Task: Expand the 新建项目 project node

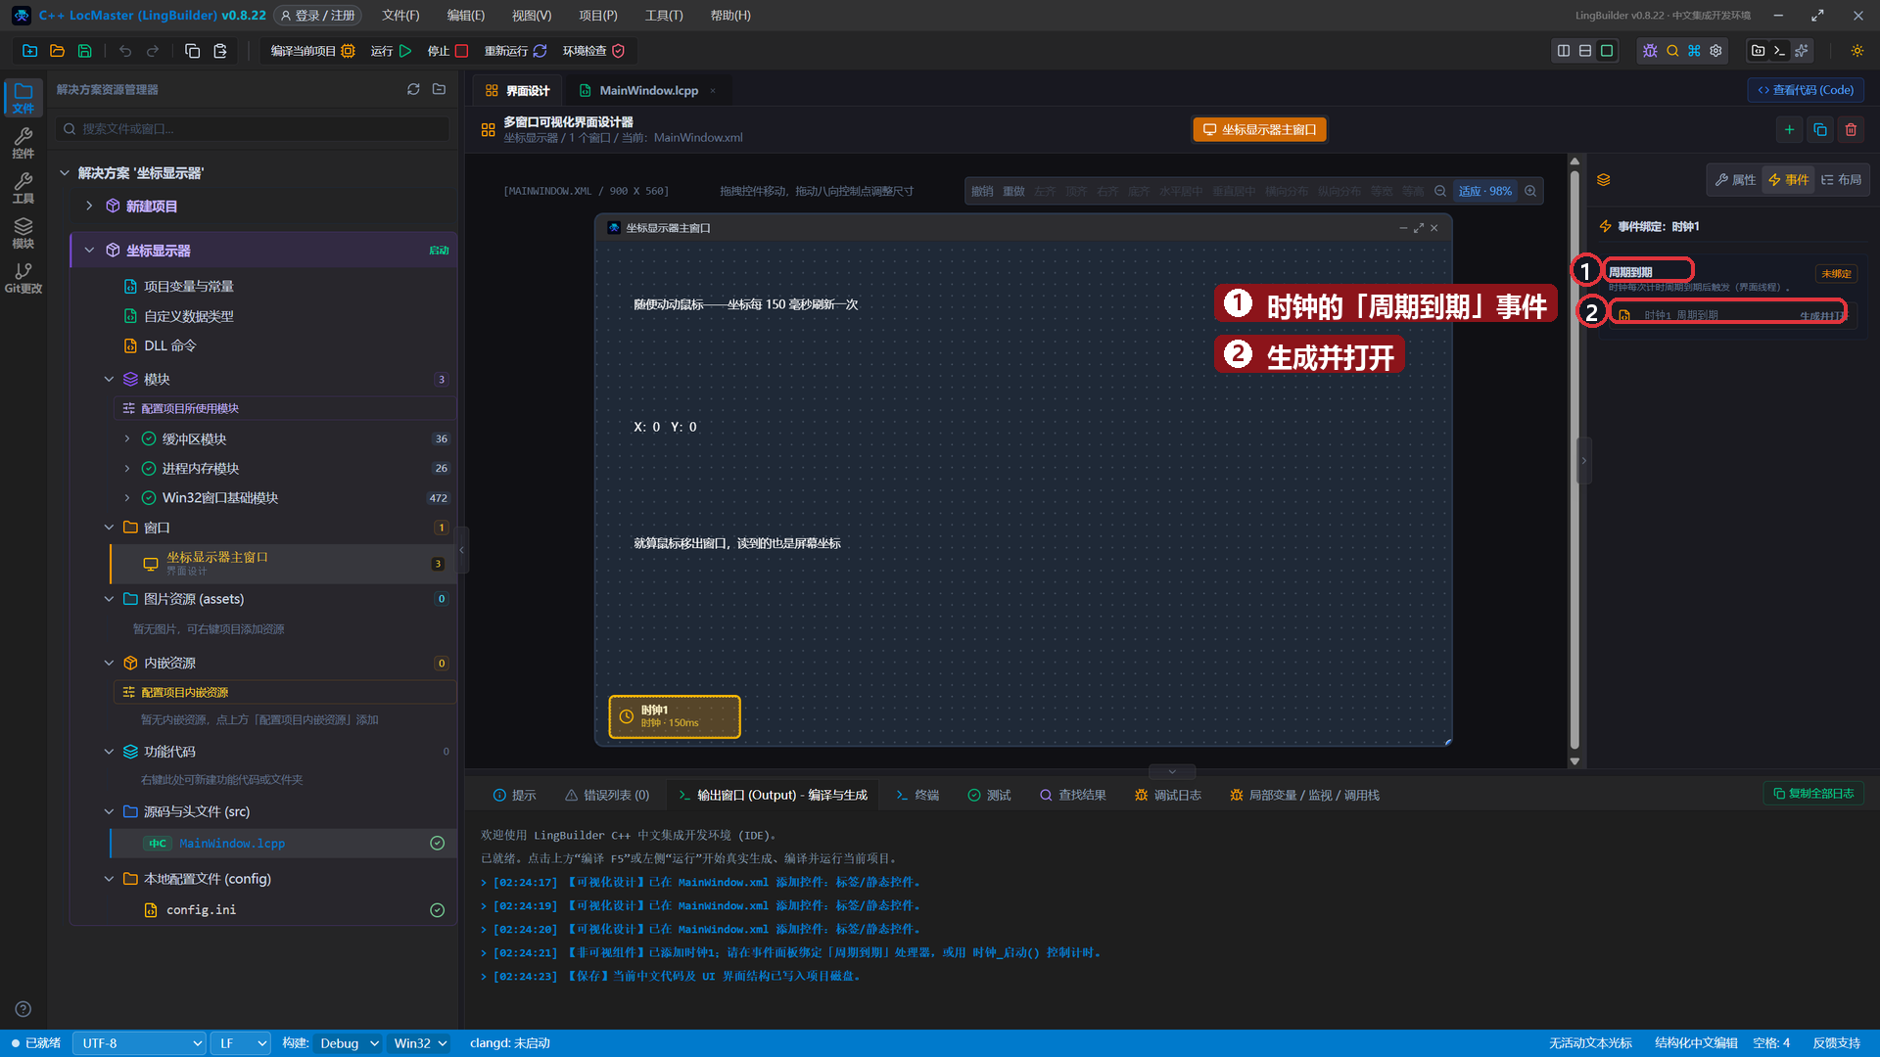Action: [x=89, y=206]
